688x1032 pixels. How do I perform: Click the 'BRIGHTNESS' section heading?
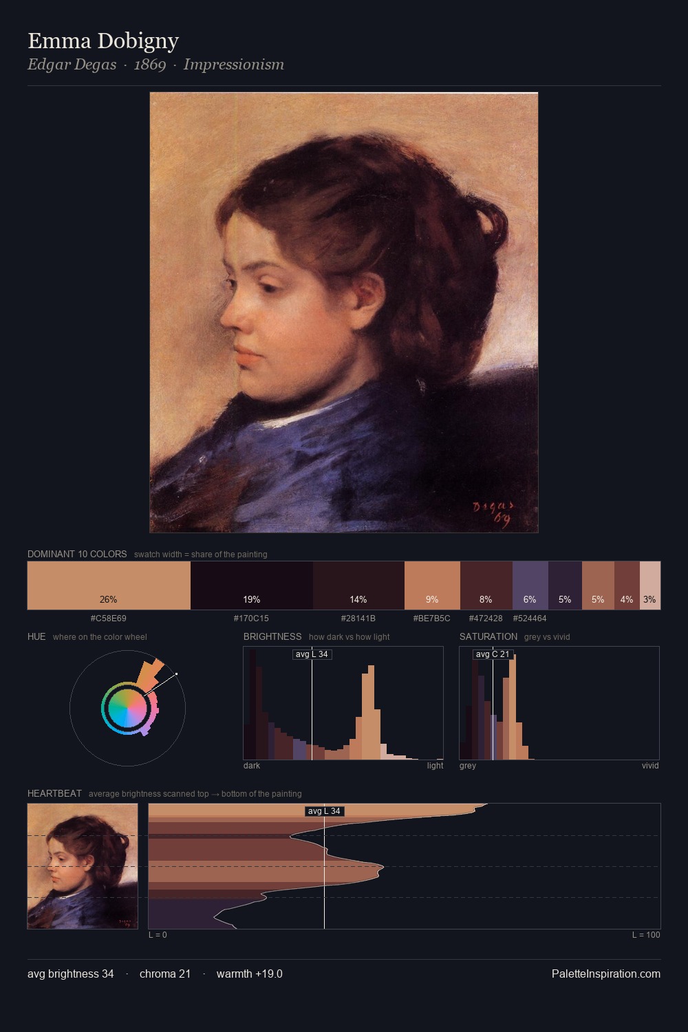pyautogui.click(x=272, y=636)
